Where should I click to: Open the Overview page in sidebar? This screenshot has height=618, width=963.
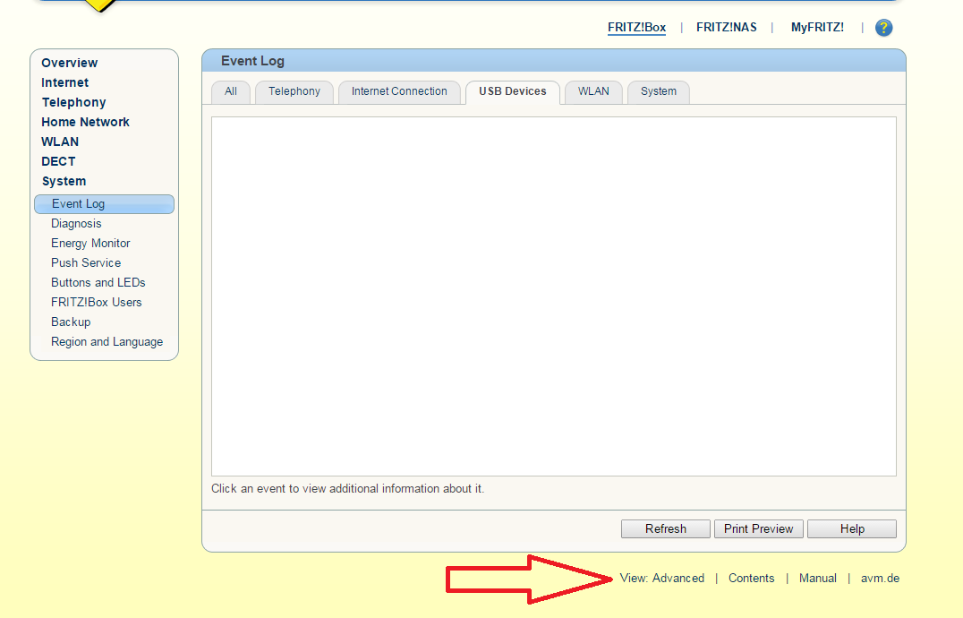point(69,63)
